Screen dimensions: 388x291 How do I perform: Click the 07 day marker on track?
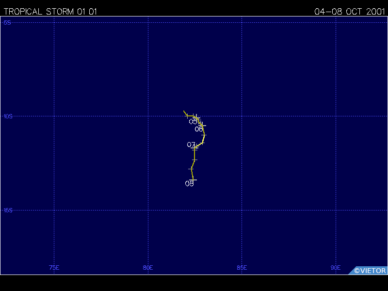tap(191, 145)
